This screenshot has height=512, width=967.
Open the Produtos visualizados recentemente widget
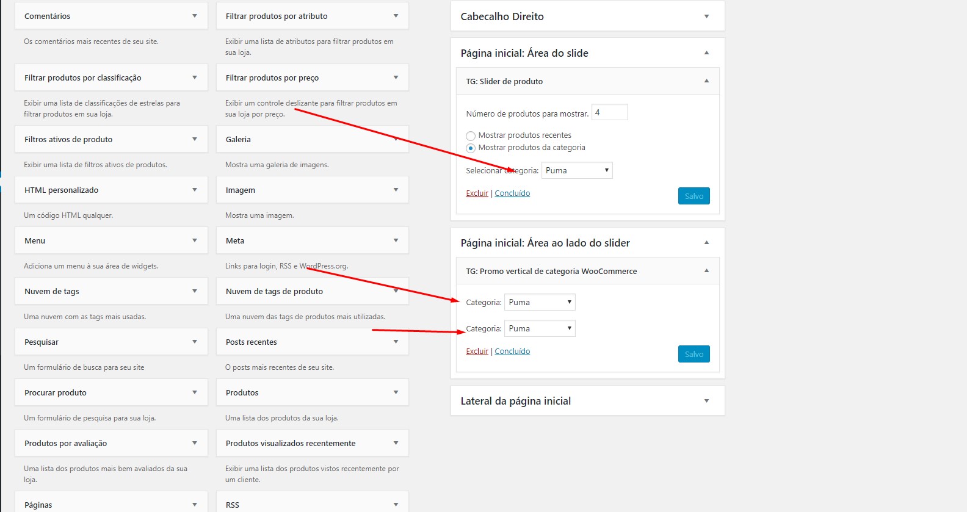[x=313, y=443]
